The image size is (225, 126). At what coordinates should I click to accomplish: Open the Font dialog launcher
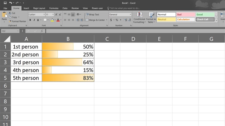(61, 25)
